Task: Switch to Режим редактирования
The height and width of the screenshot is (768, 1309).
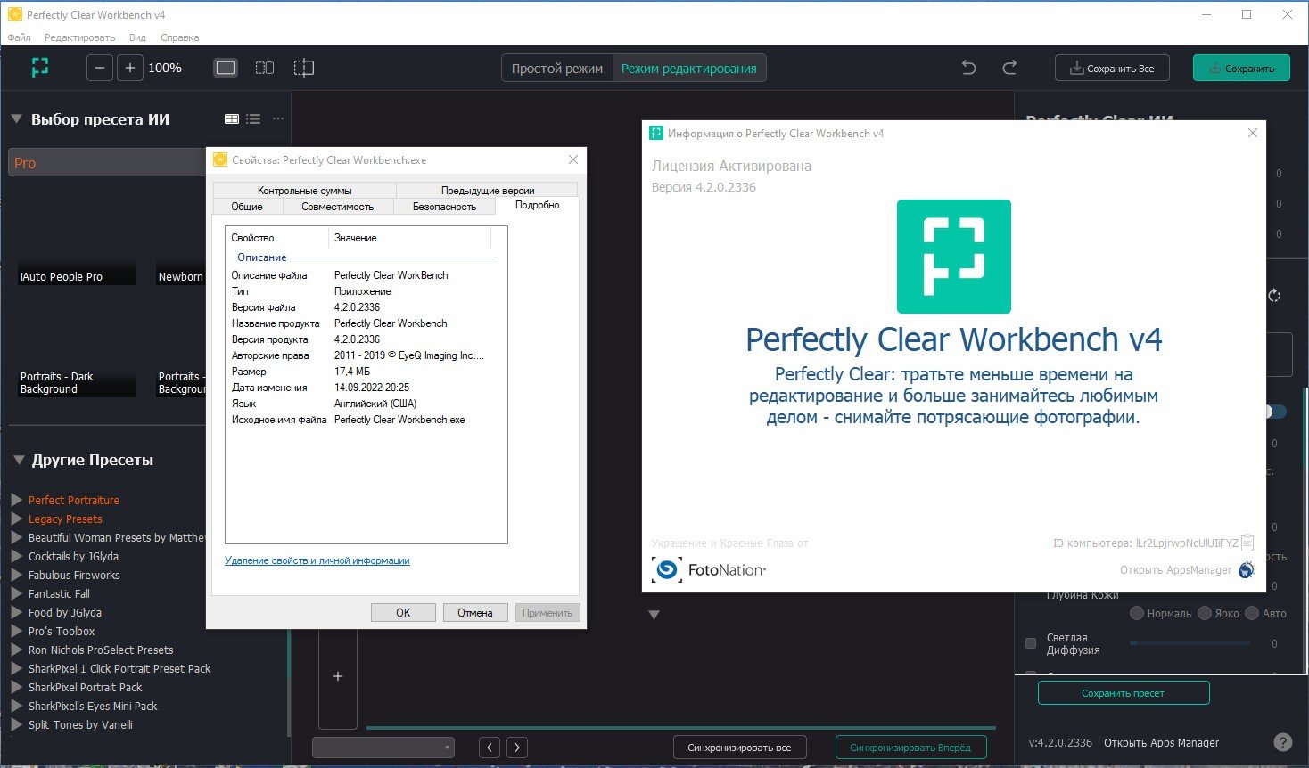Action: tap(688, 69)
